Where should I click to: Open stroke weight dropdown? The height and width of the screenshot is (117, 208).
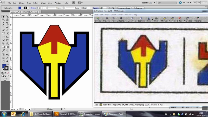tap(45, 8)
